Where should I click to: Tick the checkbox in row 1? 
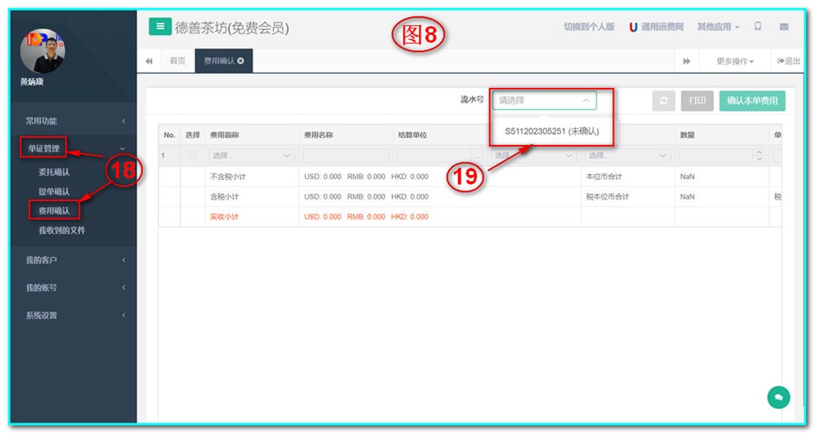(x=193, y=154)
